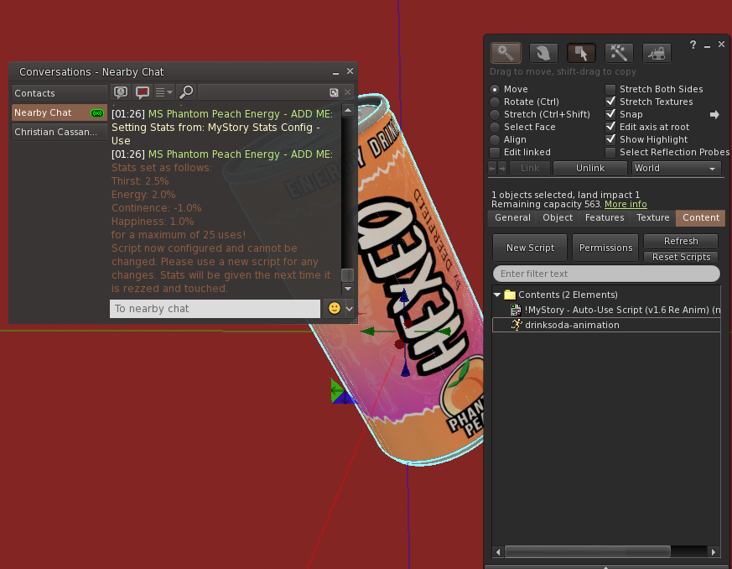The image size is (732, 569).
Task: Click the tear-off chat pane icon
Action: (x=334, y=92)
